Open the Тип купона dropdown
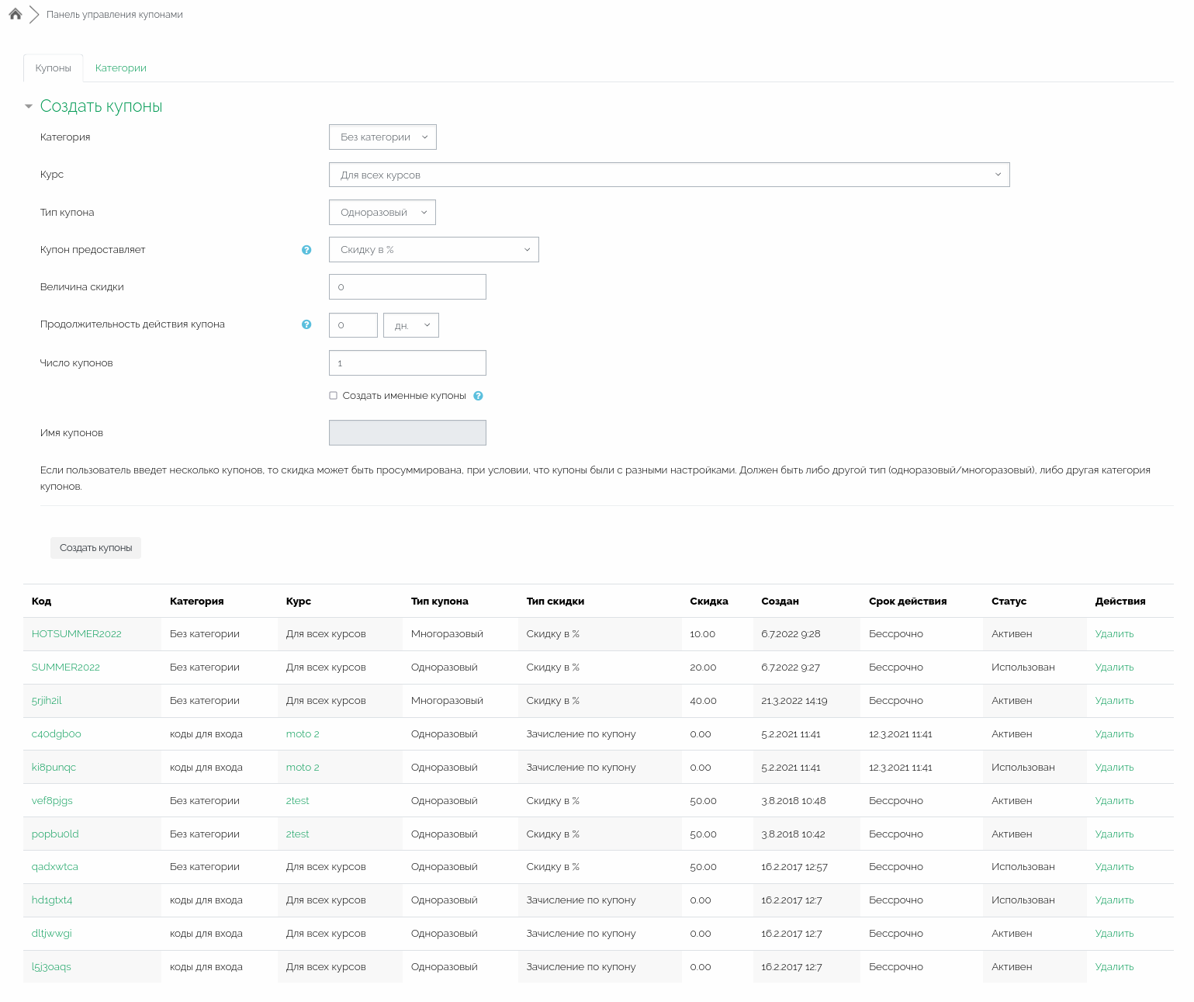Screen dimensions: 1194x1002 point(382,213)
